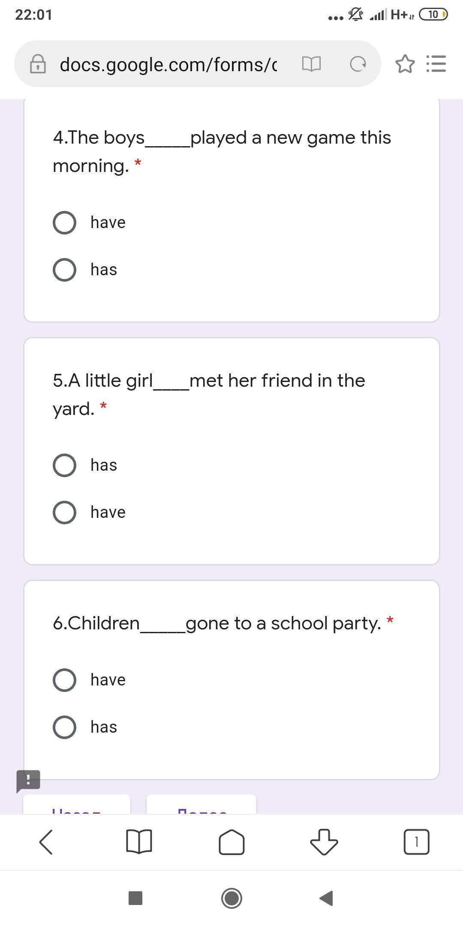Open downloads arrow icon in bottom bar
This screenshot has width=463, height=926.
point(324,842)
